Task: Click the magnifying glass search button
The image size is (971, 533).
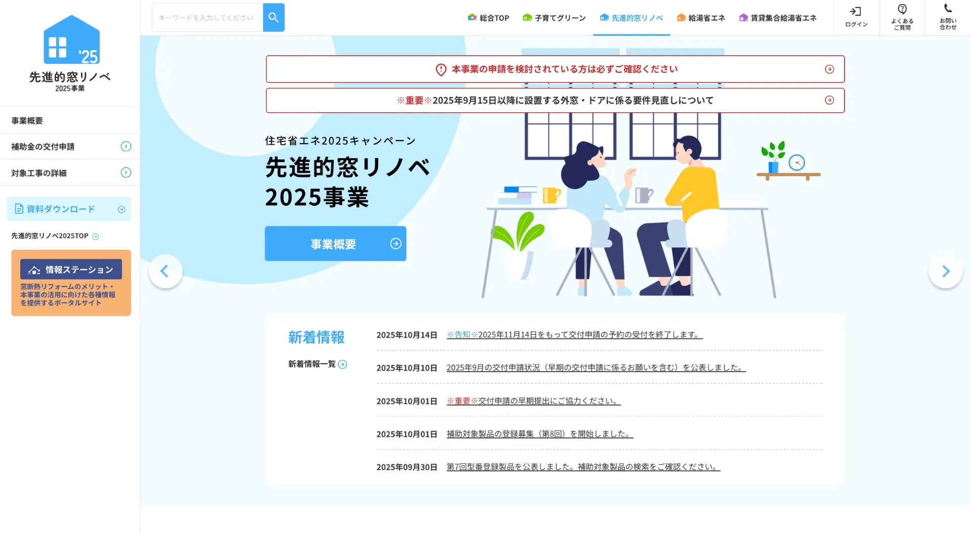Action: pos(274,18)
